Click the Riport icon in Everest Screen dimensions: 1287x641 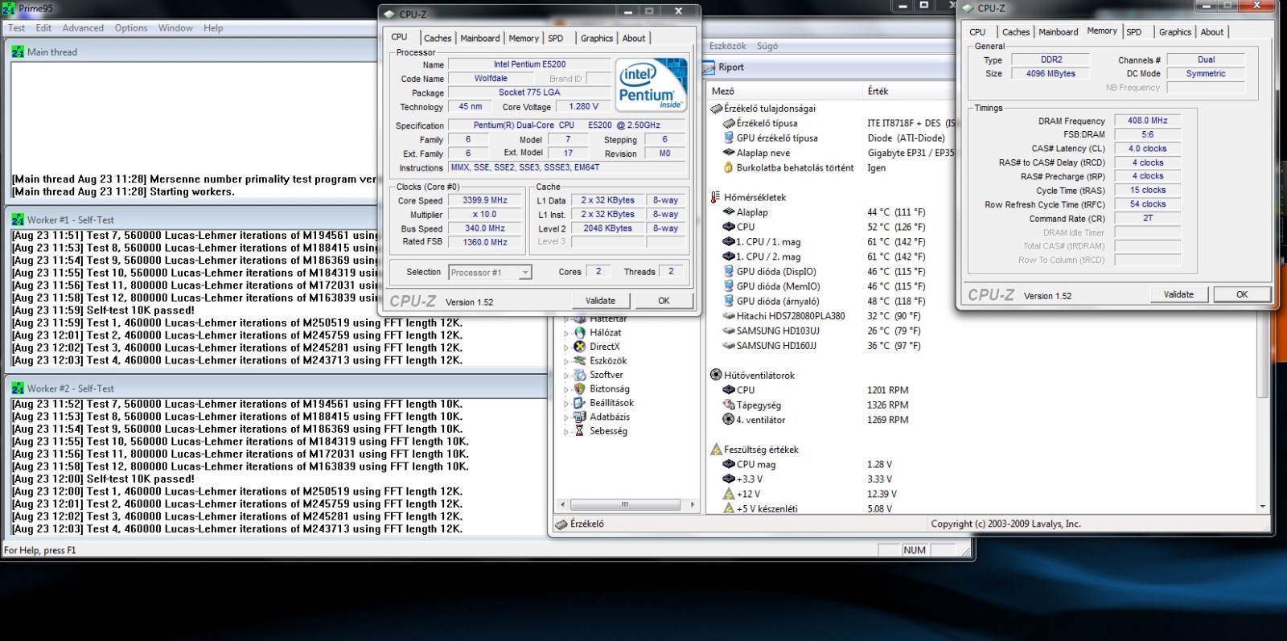[x=709, y=68]
